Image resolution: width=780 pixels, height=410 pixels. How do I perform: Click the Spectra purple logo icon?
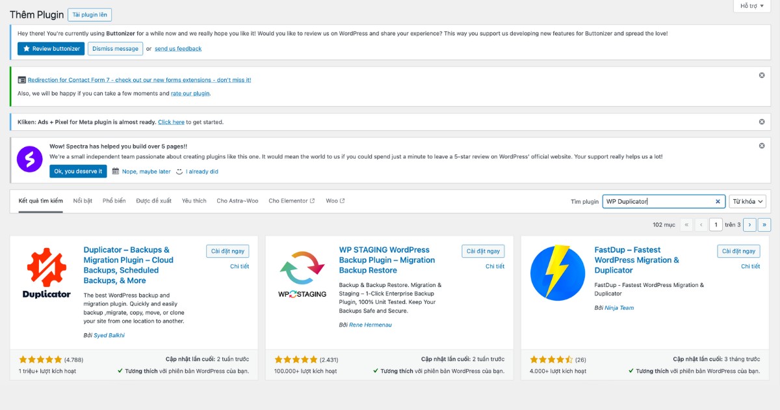click(x=29, y=159)
